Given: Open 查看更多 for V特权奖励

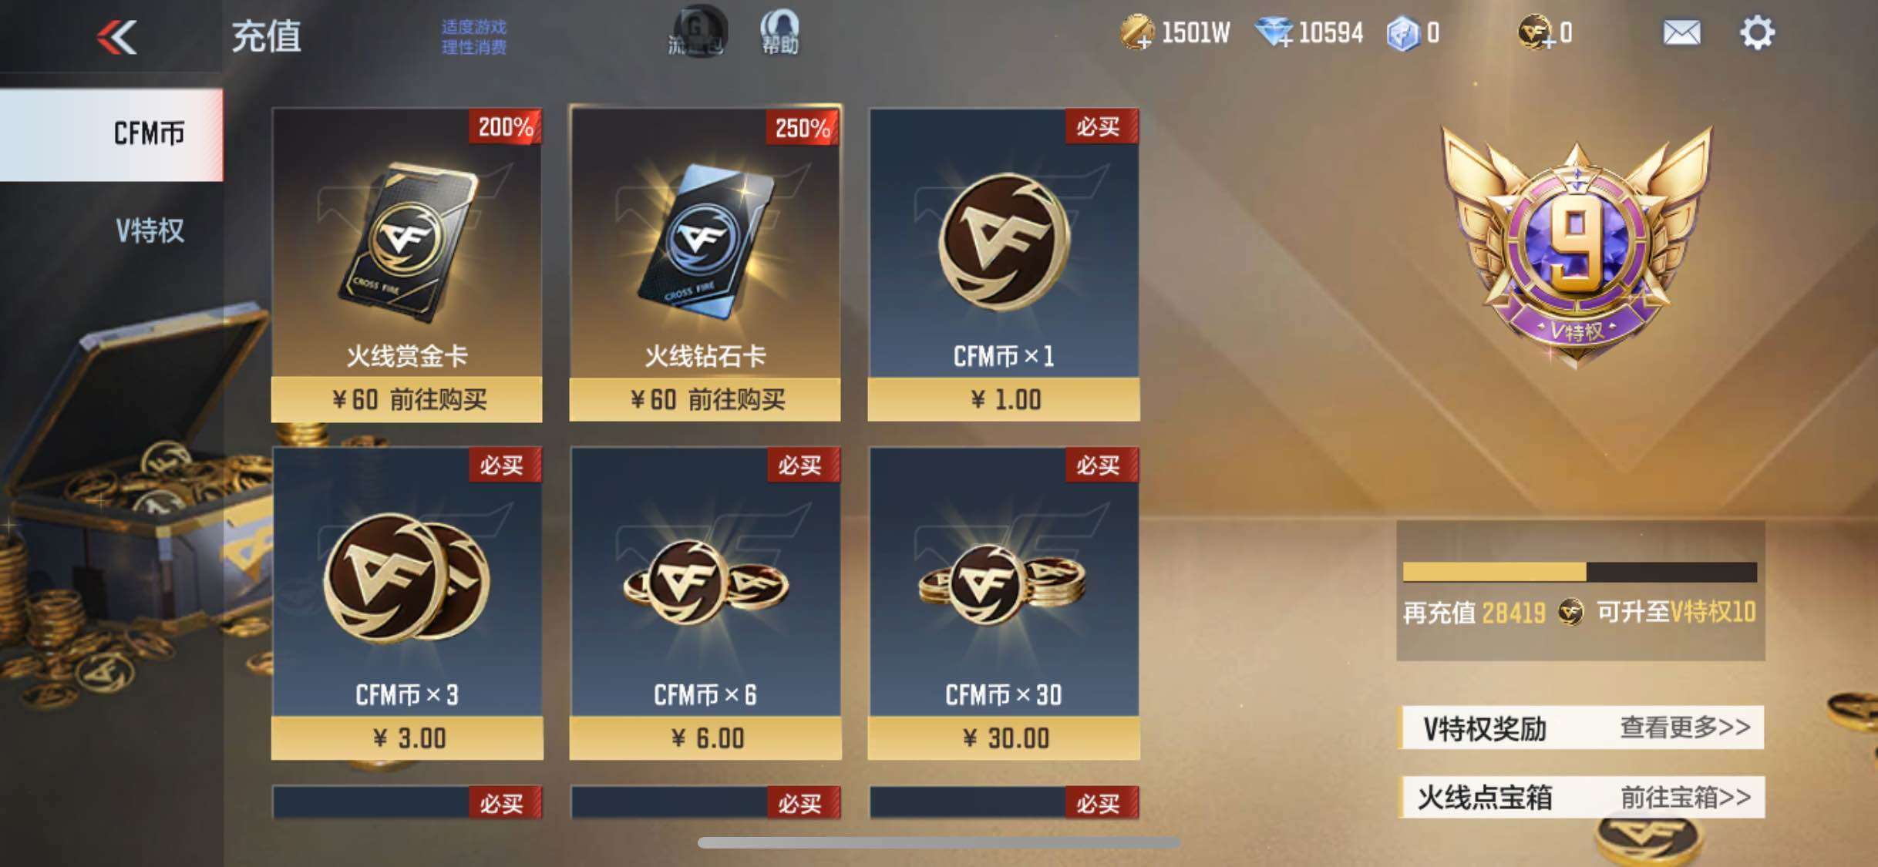Looking at the screenshot, I should coord(1685,727).
